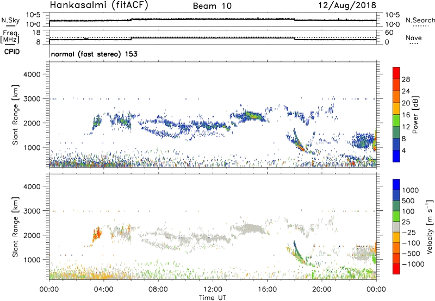Click the 'Power [dB]' colorbar title
The width and height of the screenshot is (435, 301).
(415, 115)
